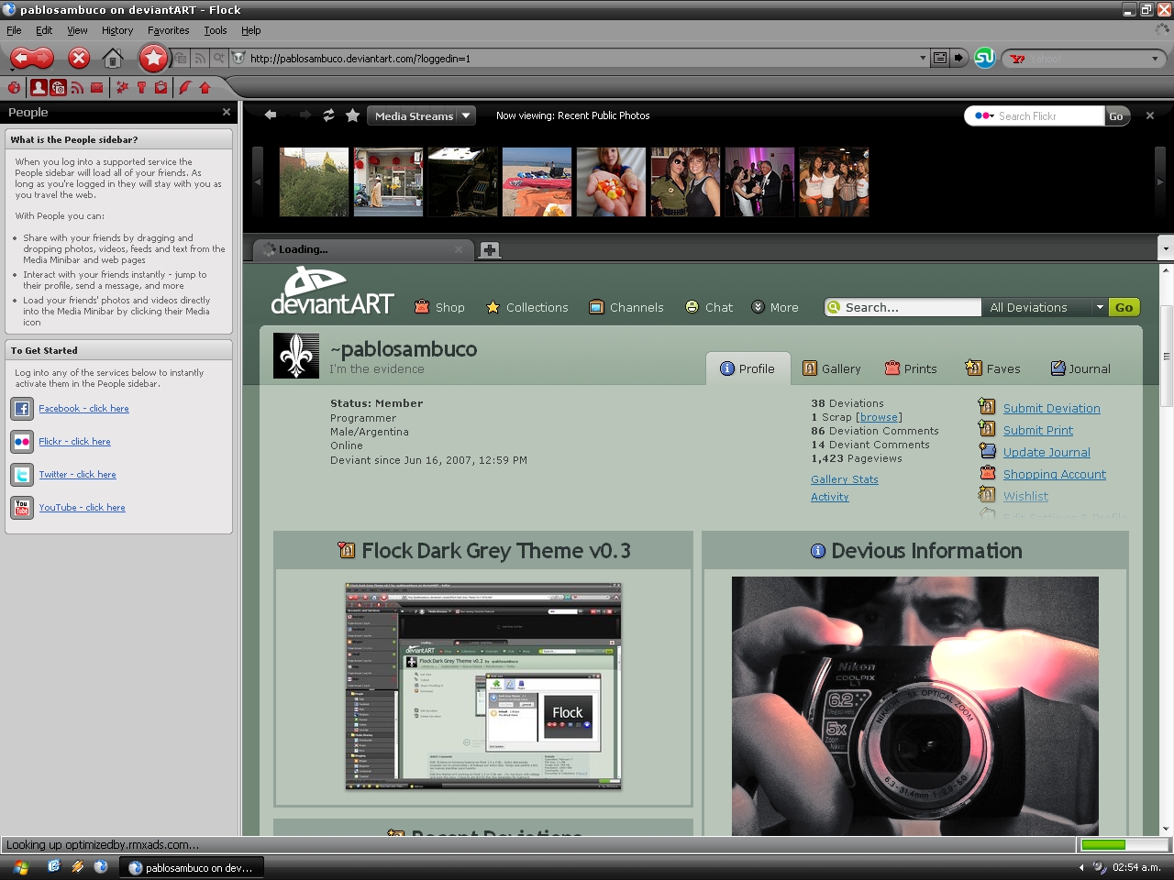
Task: Toggle the People sidebar icon
Action: 39,88
